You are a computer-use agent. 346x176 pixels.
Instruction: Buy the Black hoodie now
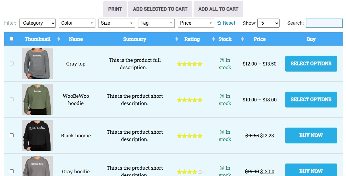point(311,136)
